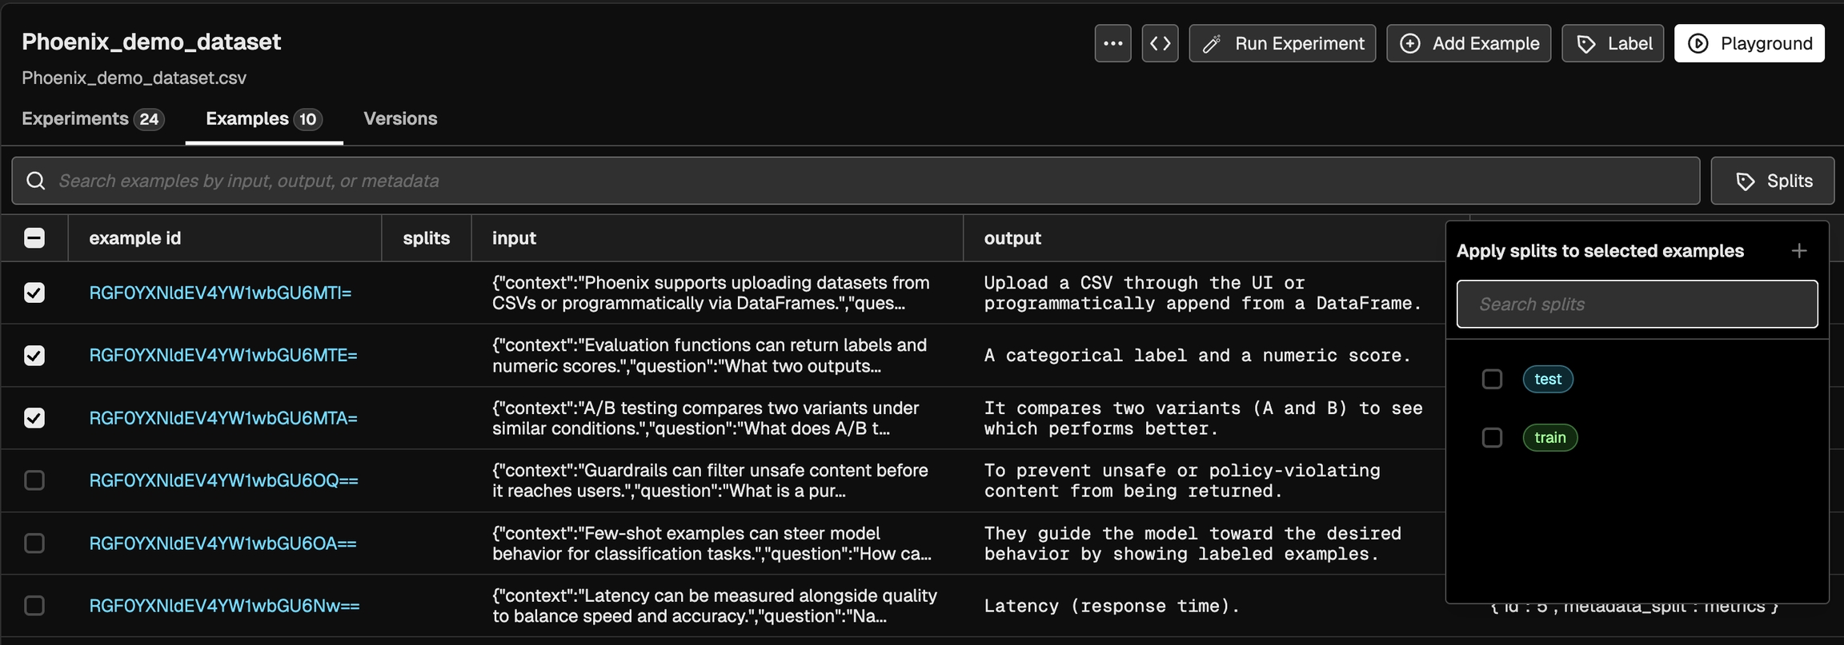Toggle the Splits dropdown button
The width and height of the screenshot is (1844, 645).
[x=1773, y=181]
